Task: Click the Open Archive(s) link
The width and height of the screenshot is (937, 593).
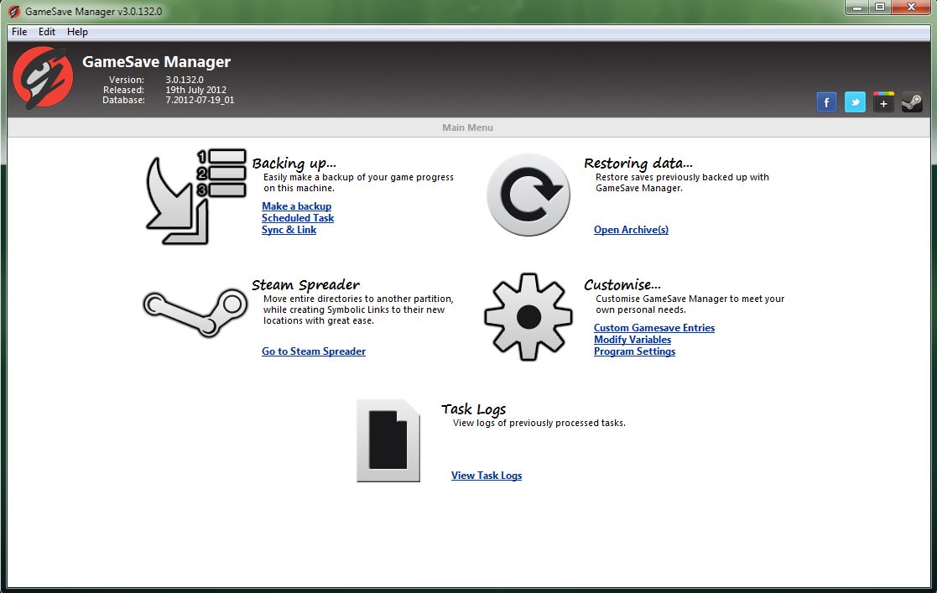Action: click(631, 230)
